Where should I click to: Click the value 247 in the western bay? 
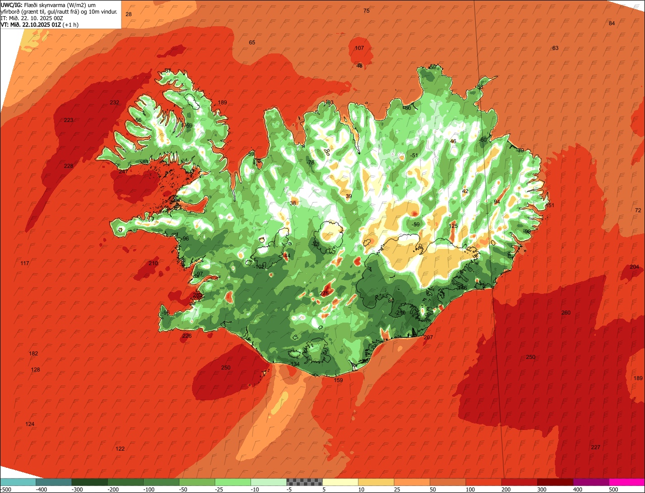(x=123, y=171)
